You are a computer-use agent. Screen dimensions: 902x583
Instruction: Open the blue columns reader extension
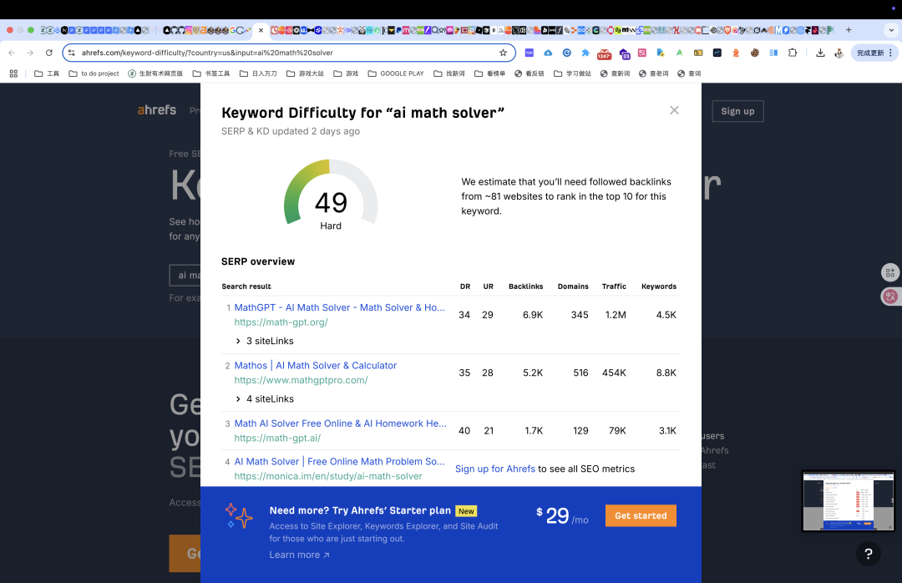click(x=773, y=53)
